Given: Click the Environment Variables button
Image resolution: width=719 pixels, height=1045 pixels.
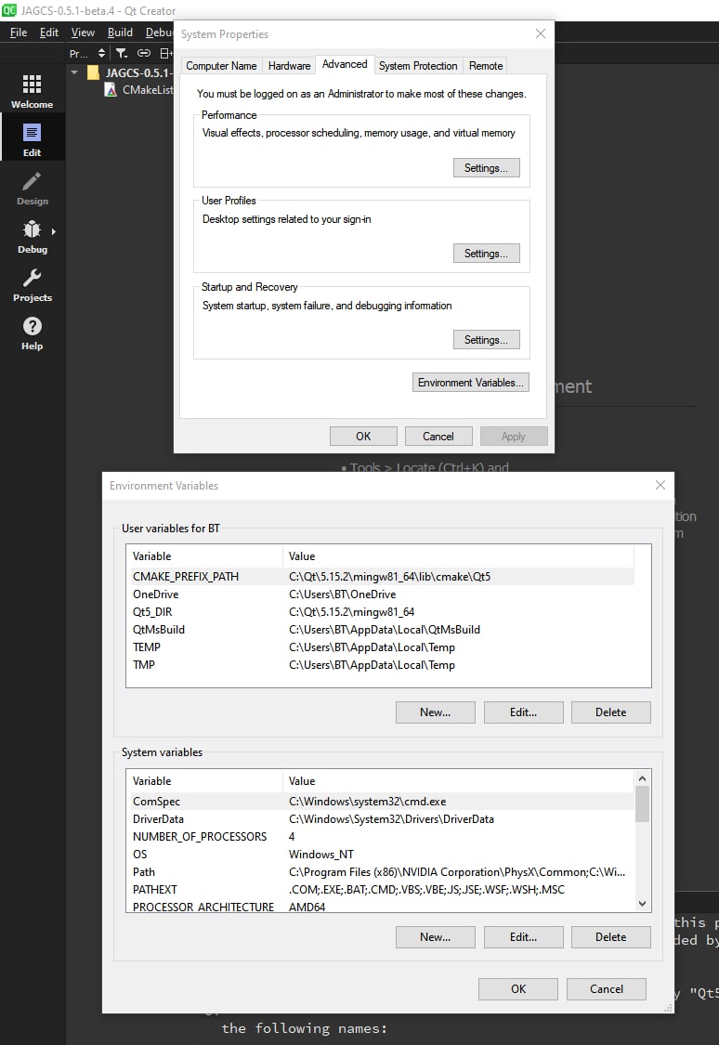Looking at the screenshot, I should click(470, 383).
